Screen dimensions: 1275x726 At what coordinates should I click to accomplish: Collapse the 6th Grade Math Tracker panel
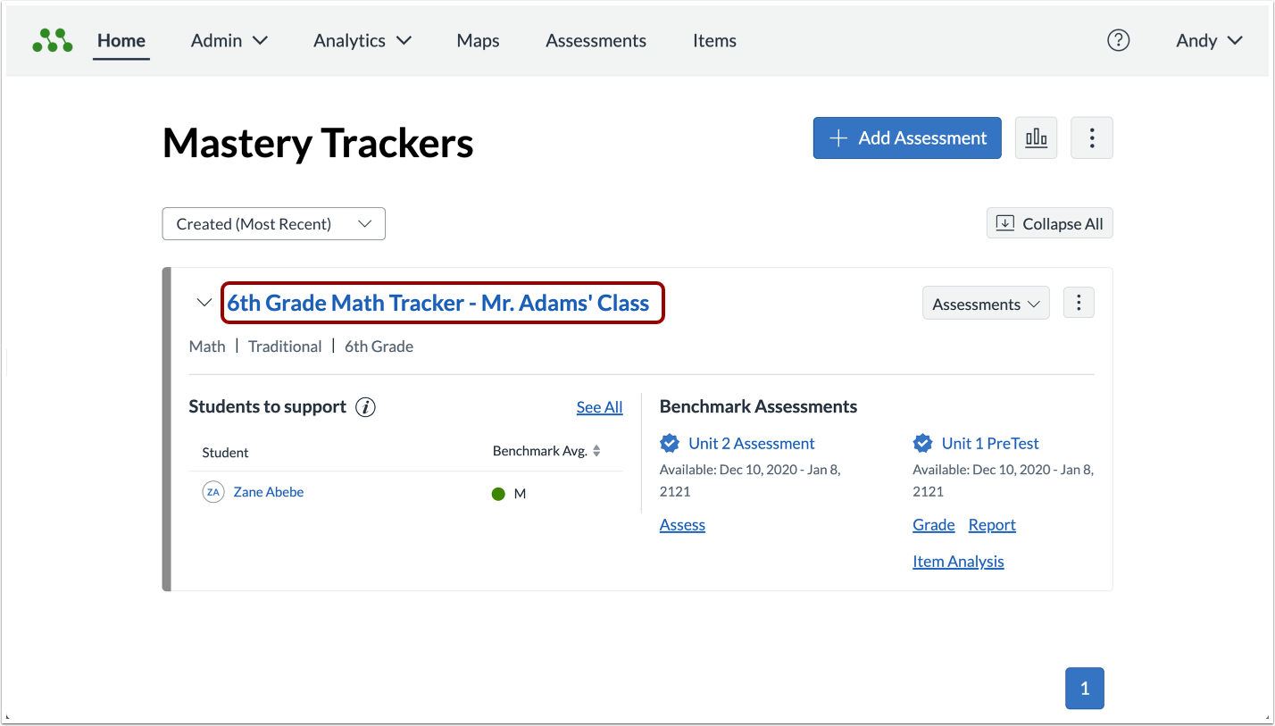pyautogui.click(x=204, y=303)
